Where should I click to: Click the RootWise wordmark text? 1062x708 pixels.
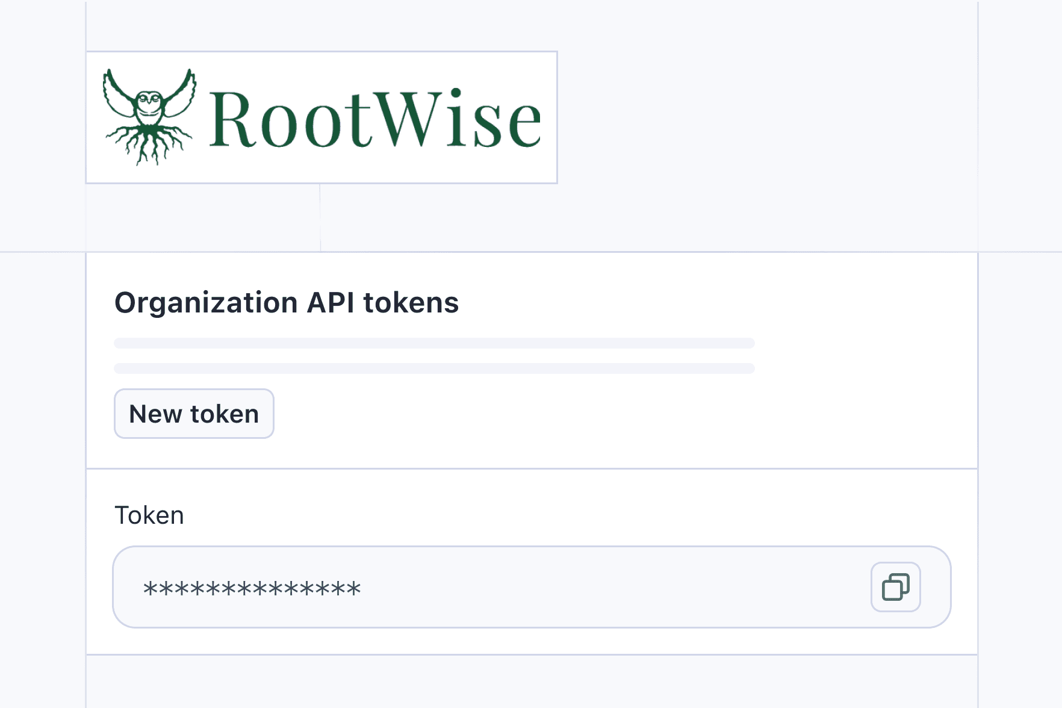pos(374,119)
